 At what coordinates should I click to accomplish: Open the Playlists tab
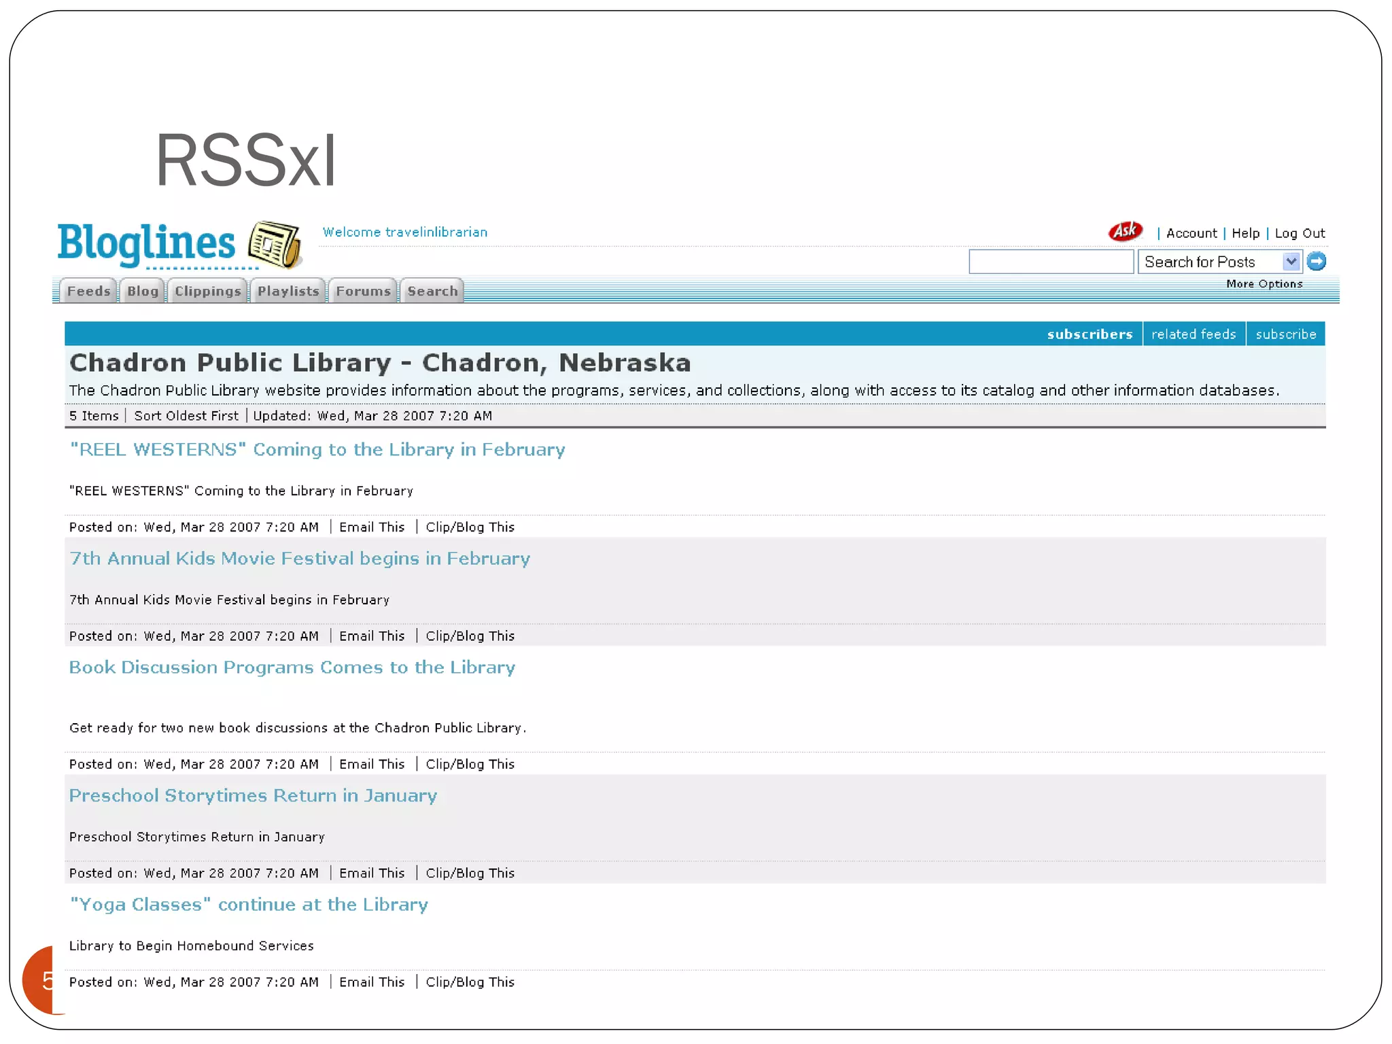click(288, 292)
